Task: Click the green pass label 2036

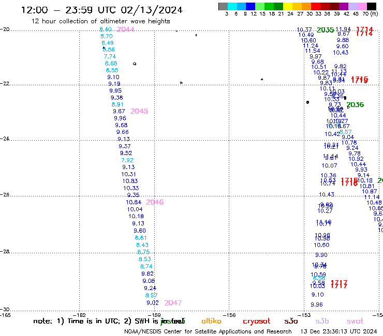Action: pyautogui.click(x=355, y=105)
